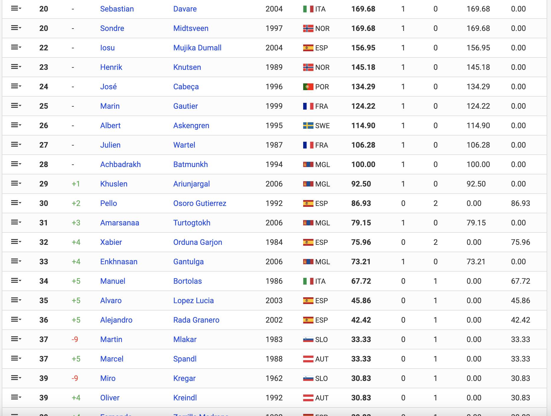Open athlete link for Khuslen
The width and height of the screenshot is (551, 416).
point(114,184)
